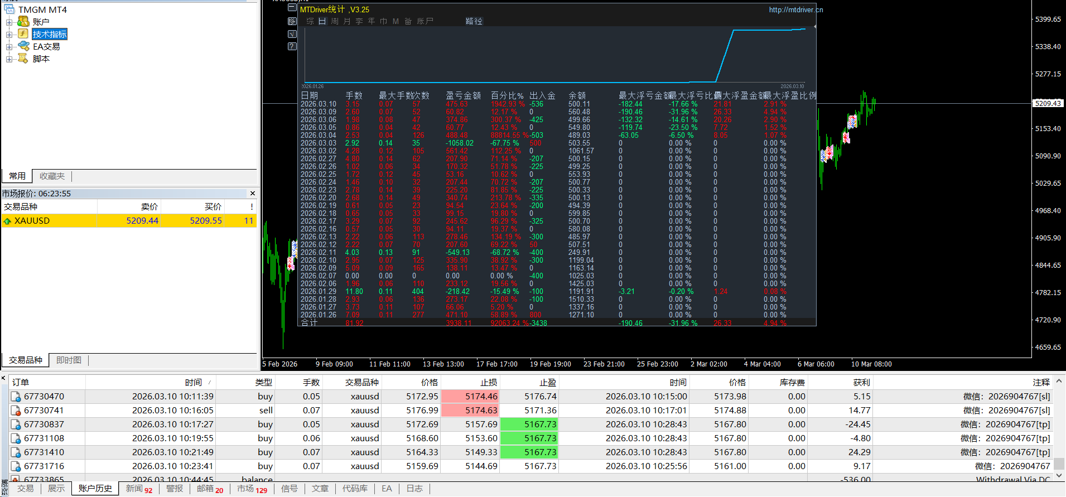Click the MTDriver panel minimize icon
The height and width of the screenshot is (497, 1066).
292,8
